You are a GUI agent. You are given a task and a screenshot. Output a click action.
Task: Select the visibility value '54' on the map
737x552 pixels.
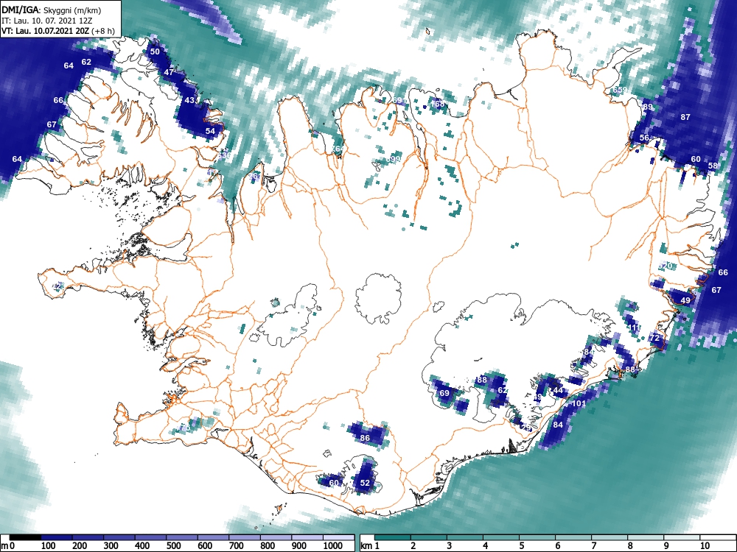tap(210, 131)
